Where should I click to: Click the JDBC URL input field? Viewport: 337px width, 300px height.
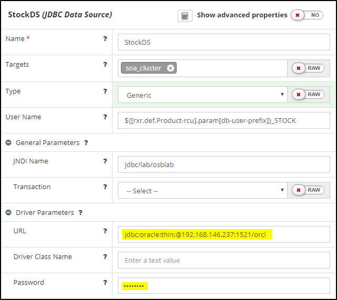coord(223,234)
